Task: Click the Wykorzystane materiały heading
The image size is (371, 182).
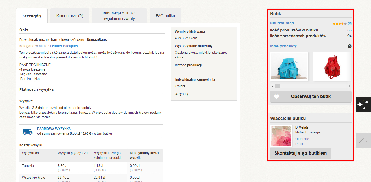Action: (194, 46)
